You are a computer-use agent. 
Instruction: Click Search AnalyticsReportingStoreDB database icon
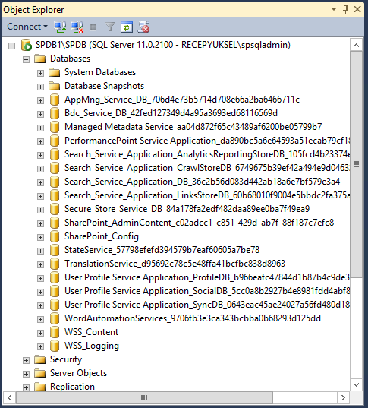pos(55,154)
